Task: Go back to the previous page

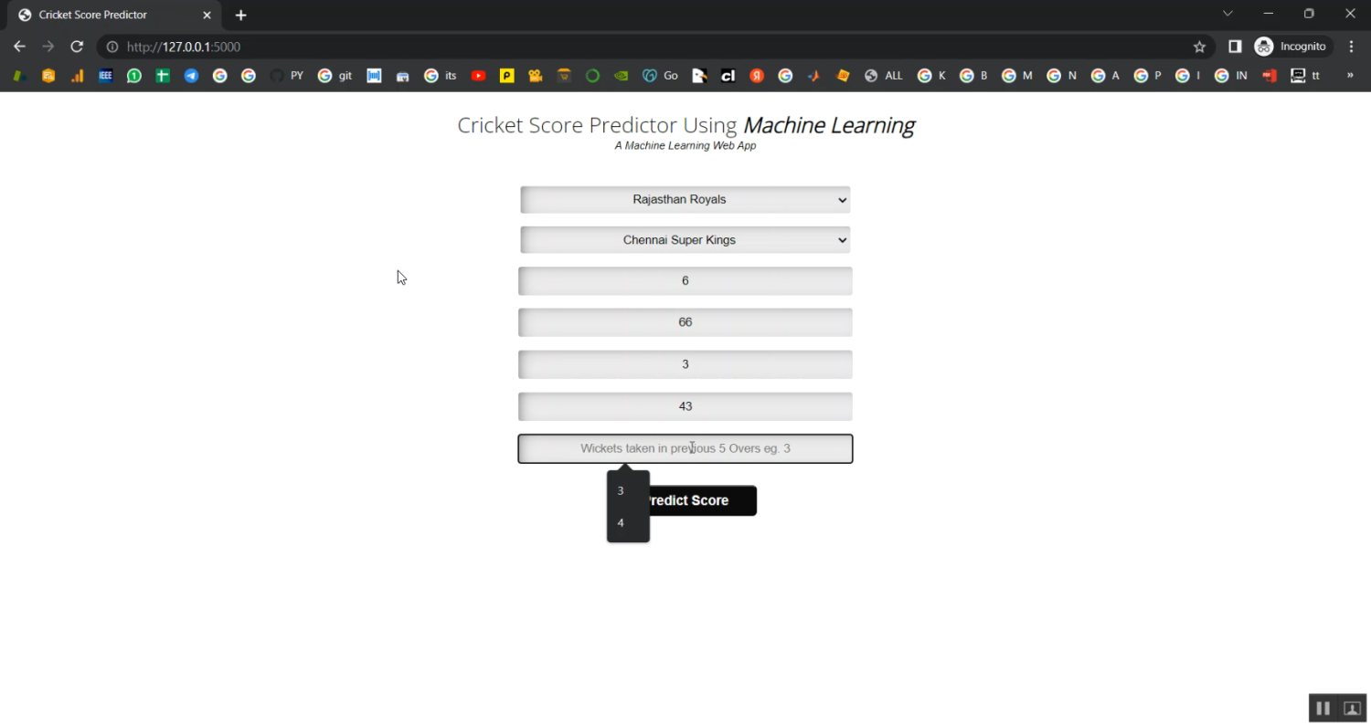Action: click(20, 47)
